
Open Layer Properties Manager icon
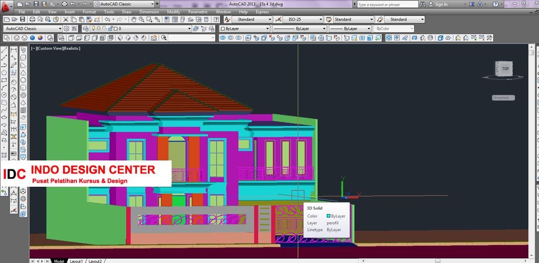[85, 28]
